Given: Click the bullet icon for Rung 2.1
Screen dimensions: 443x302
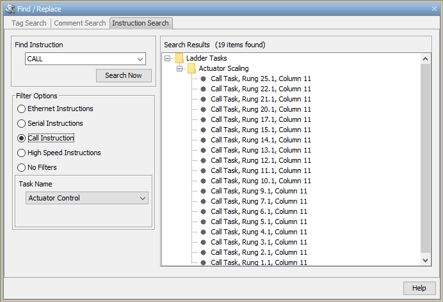Looking at the screenshot, I should (x=203, y=252).
